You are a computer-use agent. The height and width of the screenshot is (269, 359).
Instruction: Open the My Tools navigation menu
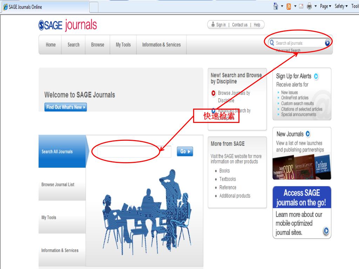(123, 45)
